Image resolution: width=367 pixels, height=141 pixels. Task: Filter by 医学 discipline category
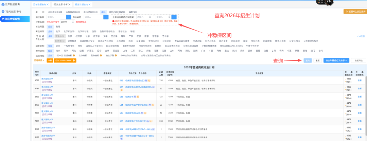(x=146, y=36)
